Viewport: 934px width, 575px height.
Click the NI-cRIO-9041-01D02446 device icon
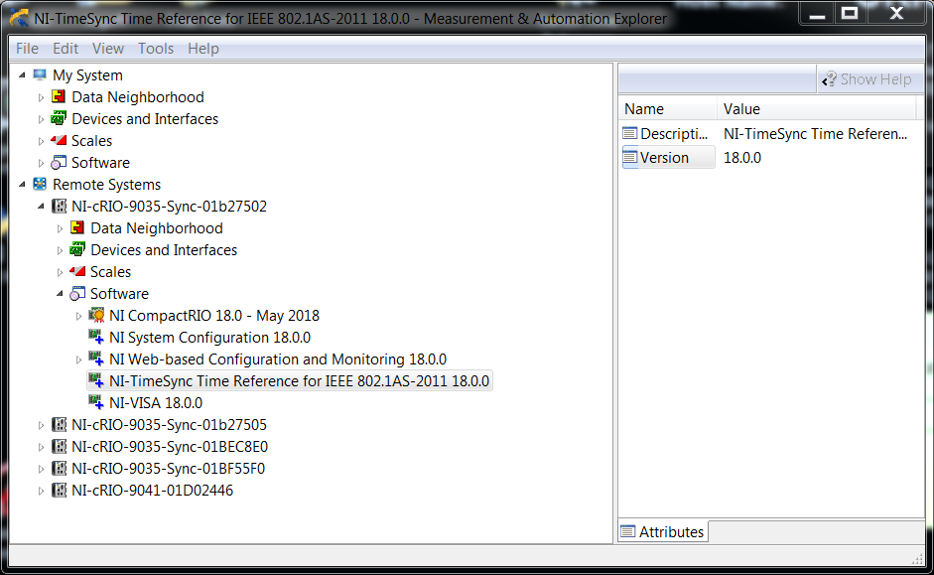59,491
